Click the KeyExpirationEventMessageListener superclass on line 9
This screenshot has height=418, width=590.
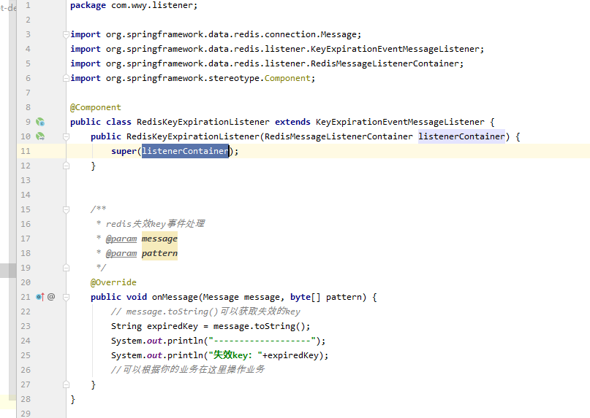coord(400,122)
